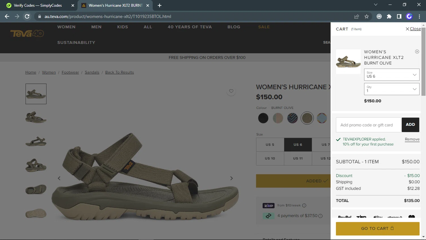
Task: Open the tab search chevron in the title bar
Action: tap(375, 5)
